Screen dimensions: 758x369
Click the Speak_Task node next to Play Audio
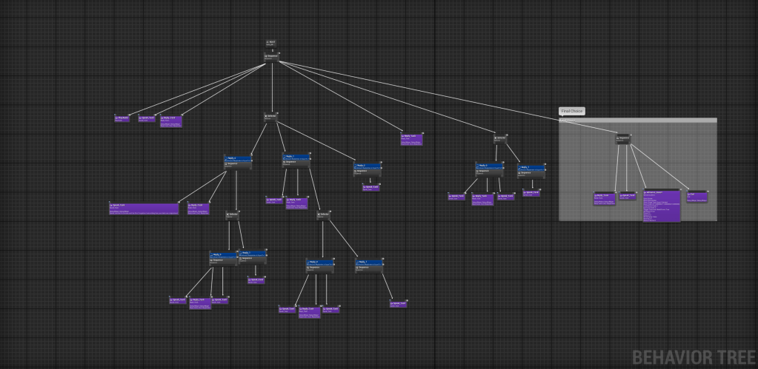[147, 118]
